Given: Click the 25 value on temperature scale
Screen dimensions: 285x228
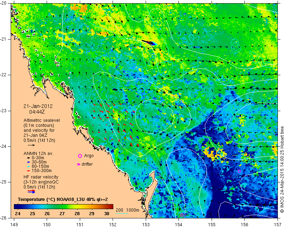Looking at the screenshot, I should (x=32, y=213).
